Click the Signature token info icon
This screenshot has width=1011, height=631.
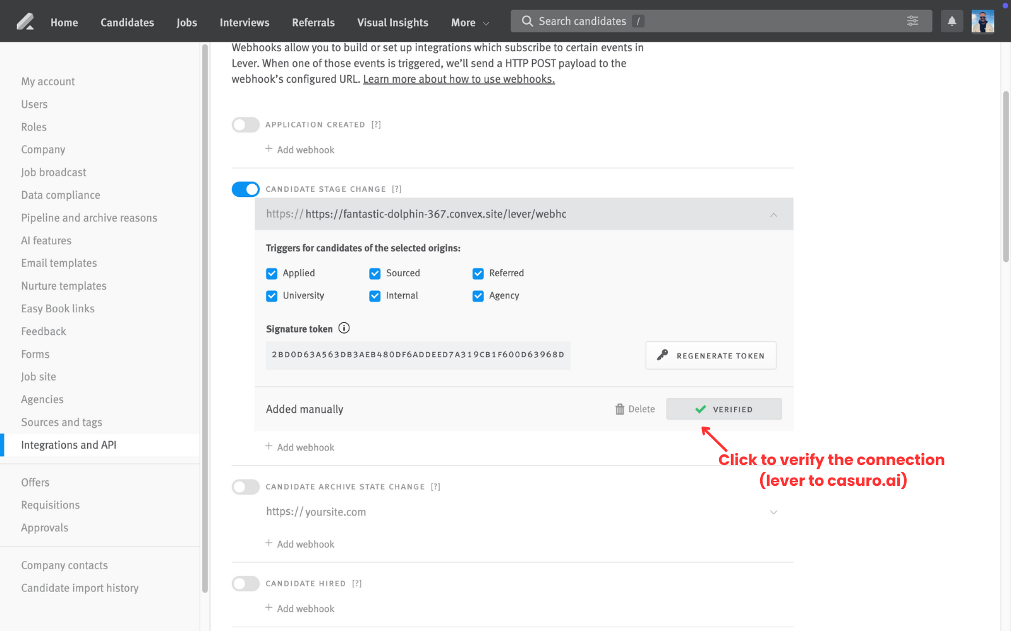coord(344,328)
